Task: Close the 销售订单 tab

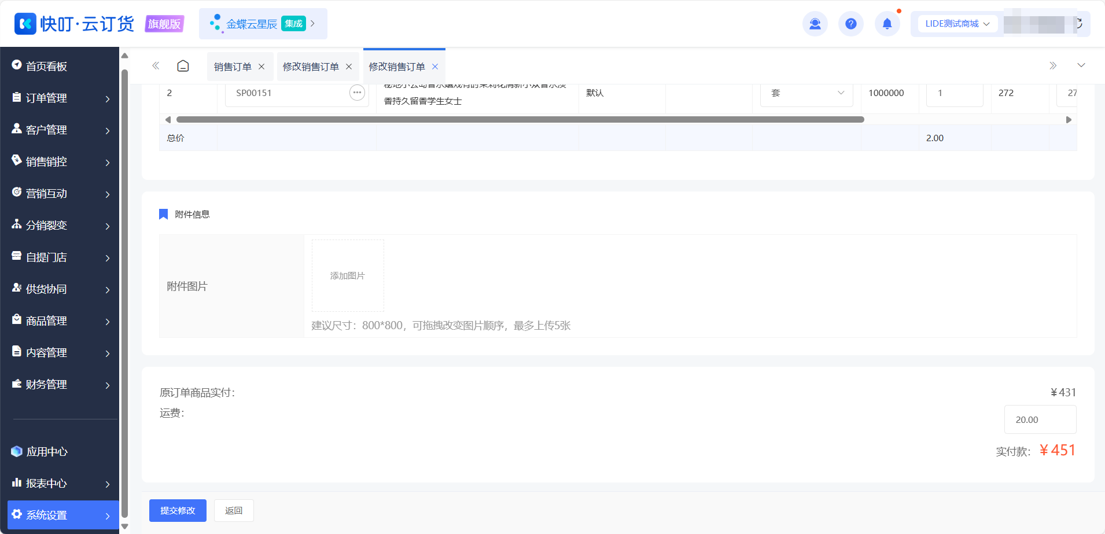Action: click(x=261, y=67)
